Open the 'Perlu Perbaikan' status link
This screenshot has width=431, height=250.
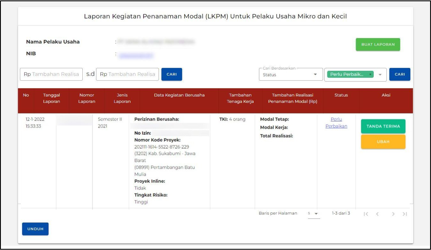pos(336,123)
